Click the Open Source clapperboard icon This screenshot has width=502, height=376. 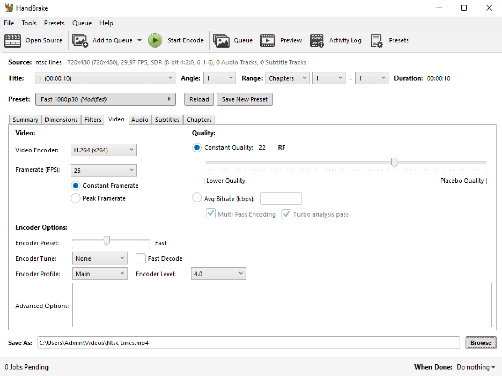coord(13,41)
